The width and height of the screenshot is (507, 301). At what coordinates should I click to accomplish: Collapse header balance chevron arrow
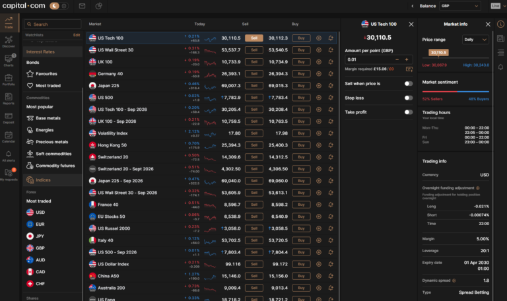pyautogui.click(x=412, y=6)
